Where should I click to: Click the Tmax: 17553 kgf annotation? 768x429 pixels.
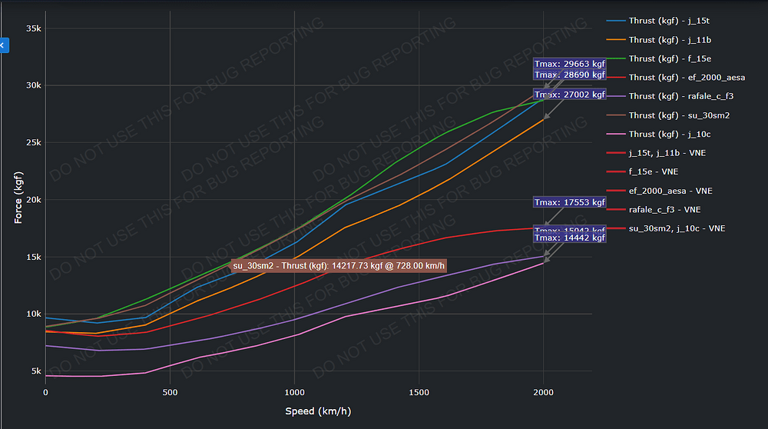[570, 202]
